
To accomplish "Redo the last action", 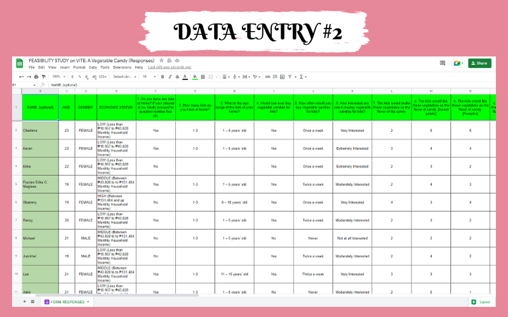I will coord(29,77).
